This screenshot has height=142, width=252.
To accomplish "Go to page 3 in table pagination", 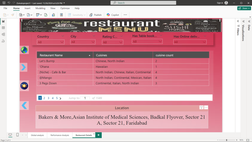I will pyautogui.click(x=49, y=98).
